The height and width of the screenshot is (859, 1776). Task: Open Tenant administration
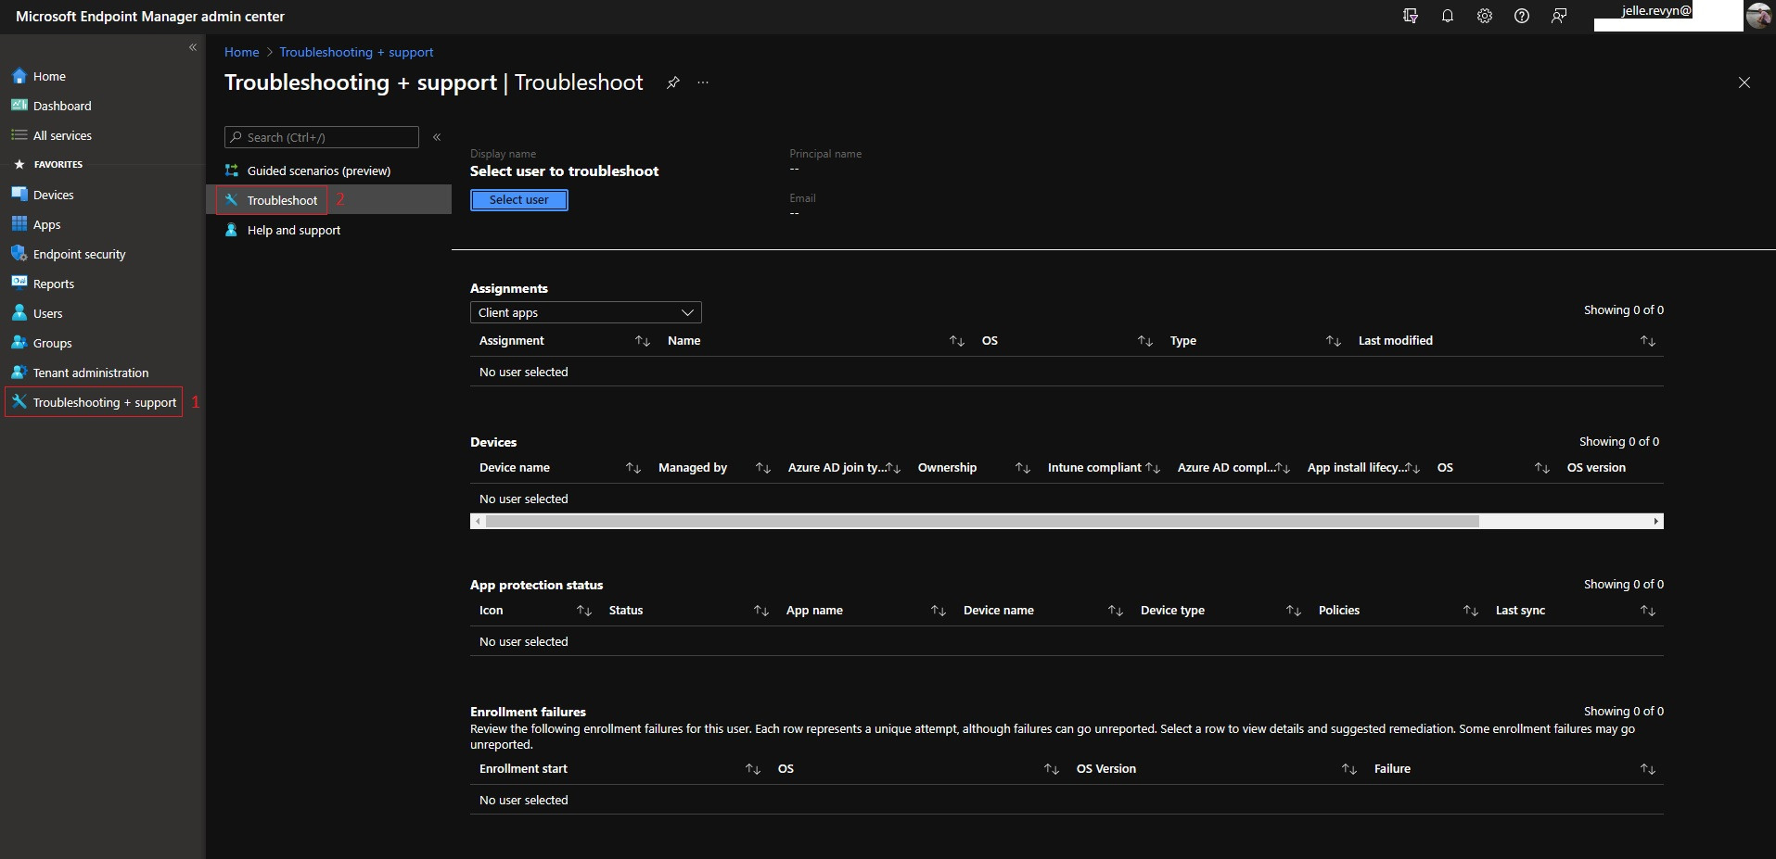(x=90, y=373)
